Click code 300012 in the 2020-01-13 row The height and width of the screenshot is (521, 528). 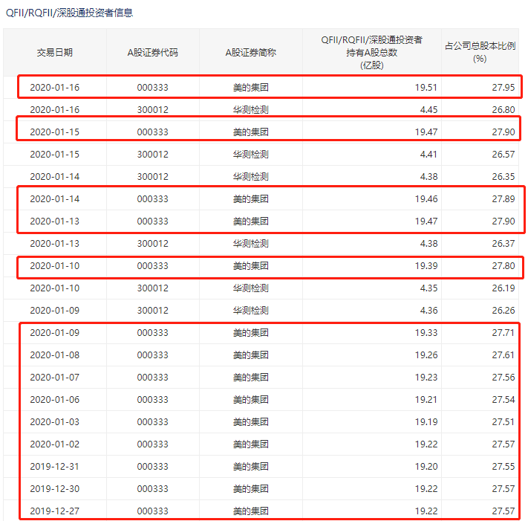(152, 244)
